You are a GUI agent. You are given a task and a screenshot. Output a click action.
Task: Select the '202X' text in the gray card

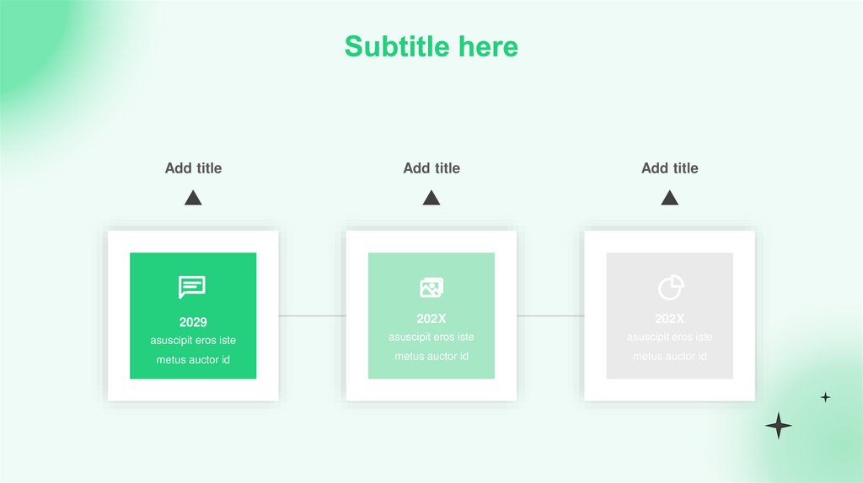pos(670,319)
